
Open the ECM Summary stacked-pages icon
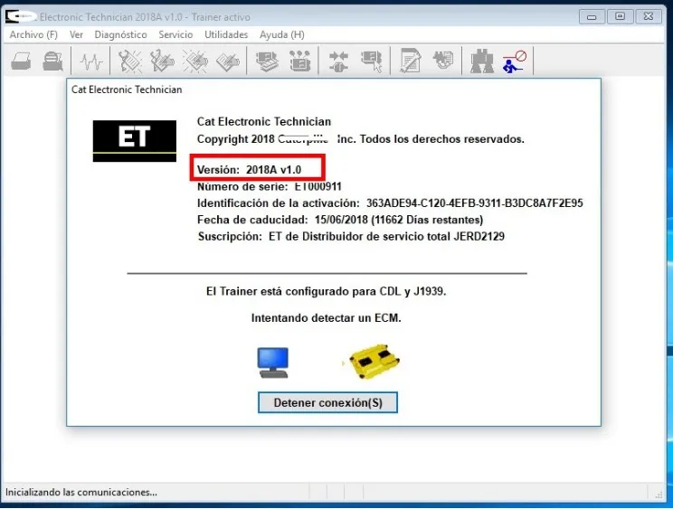pos(267,61)
